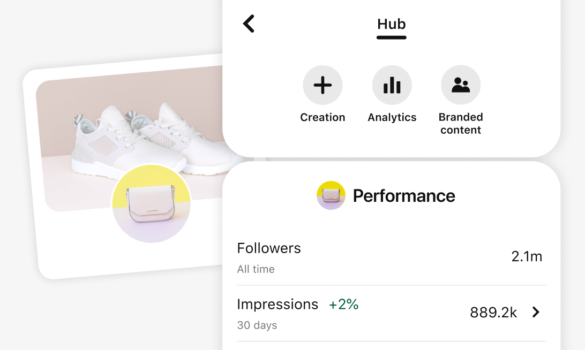Screen dimensions: 585x350
Task: Click the Performance profile avatar icon
Action: point(331,195)
